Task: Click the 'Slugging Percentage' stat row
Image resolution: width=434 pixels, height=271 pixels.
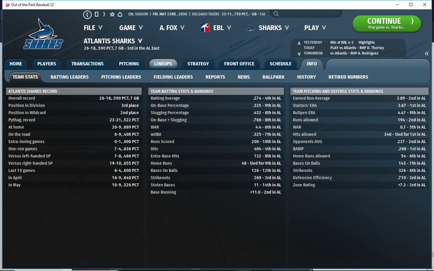Action: (216, 113)
